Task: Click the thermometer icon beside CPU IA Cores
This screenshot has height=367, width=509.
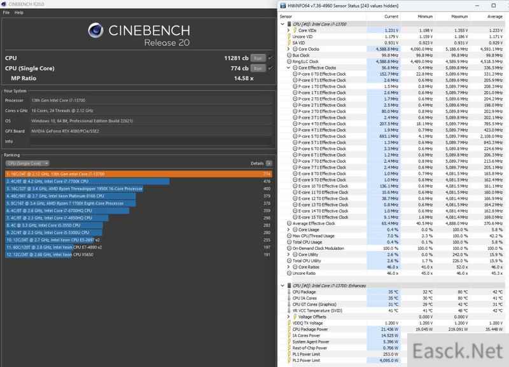Action: click(289, 298)
